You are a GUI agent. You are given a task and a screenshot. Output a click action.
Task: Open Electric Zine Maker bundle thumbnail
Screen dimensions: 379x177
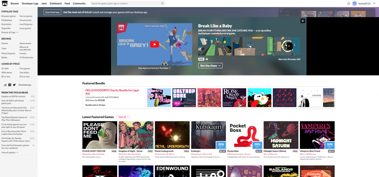coord(159,98)
